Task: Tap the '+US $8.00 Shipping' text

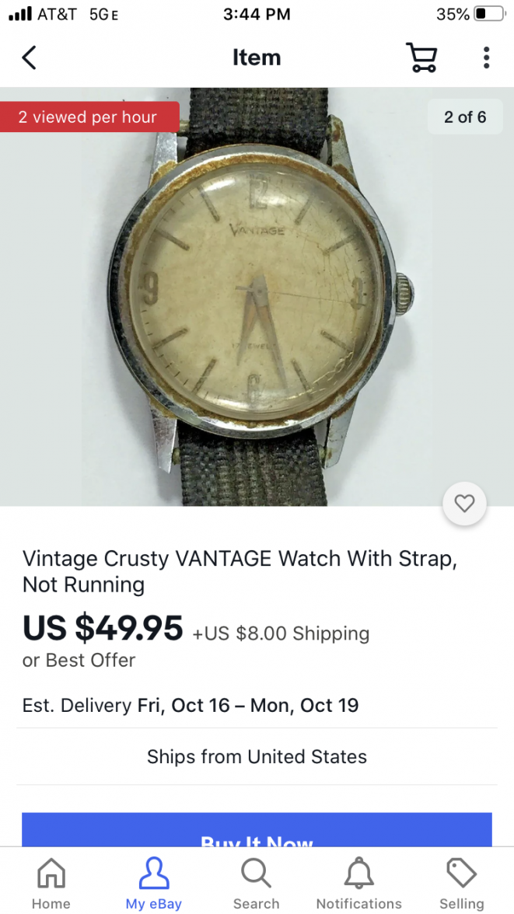Action: 281,633
